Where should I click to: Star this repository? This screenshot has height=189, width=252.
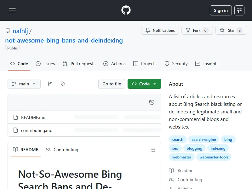[x=231, y=31]
